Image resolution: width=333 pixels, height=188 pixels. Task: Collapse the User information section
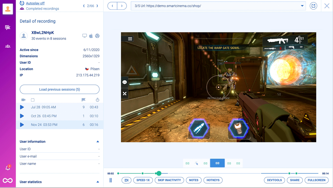click(x=98, y=142)
